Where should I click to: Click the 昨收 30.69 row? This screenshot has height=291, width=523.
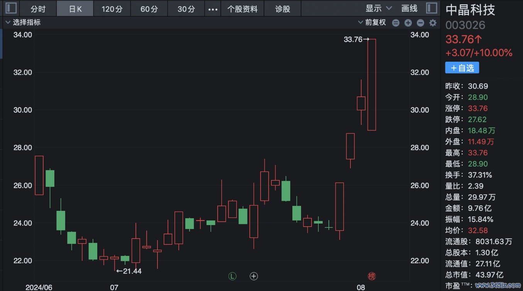point(466,86)
